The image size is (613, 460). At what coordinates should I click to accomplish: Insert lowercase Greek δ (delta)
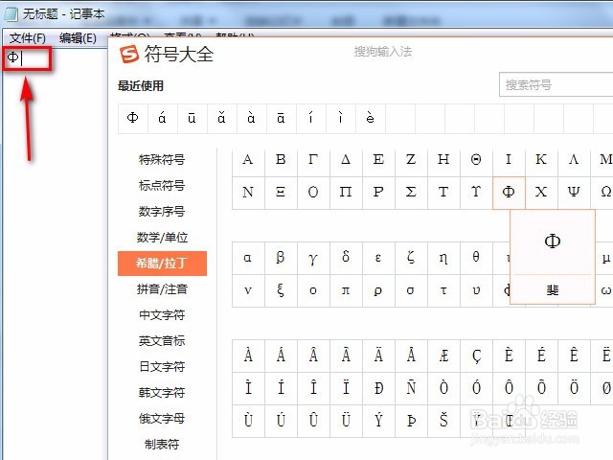point(346,258)
